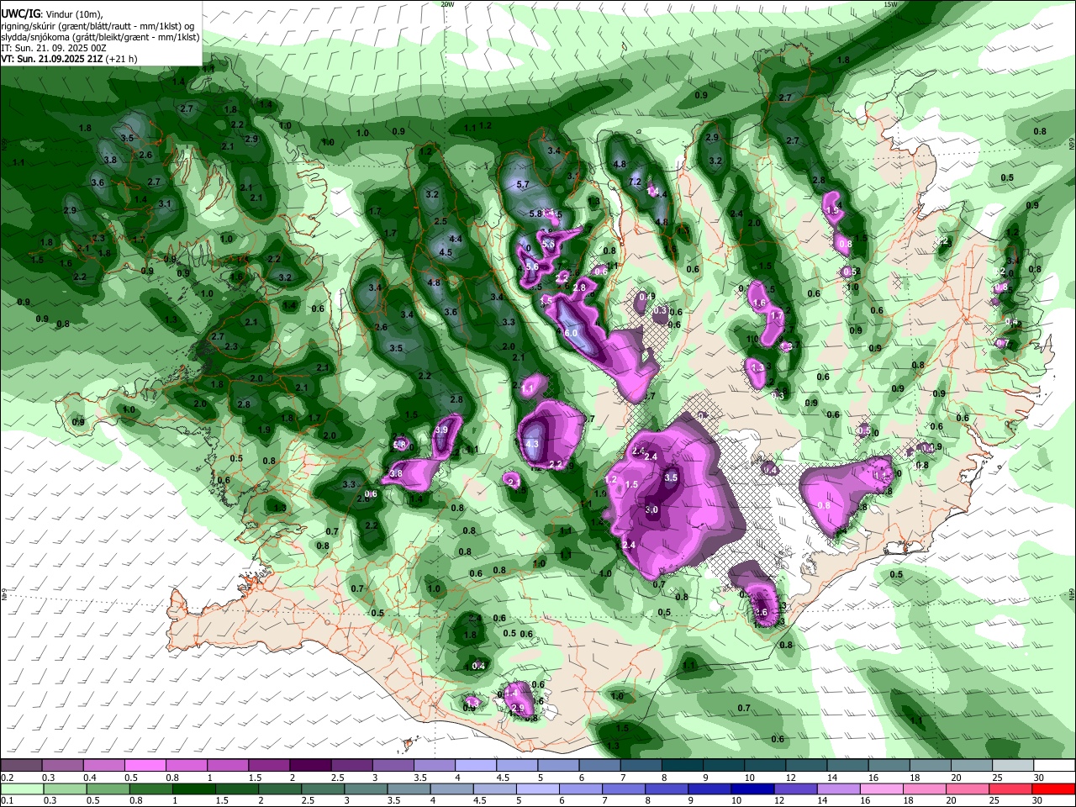Select the '3.9' precipitation value on the map
The image size is (1076, 807).
[x=441, y=430]
